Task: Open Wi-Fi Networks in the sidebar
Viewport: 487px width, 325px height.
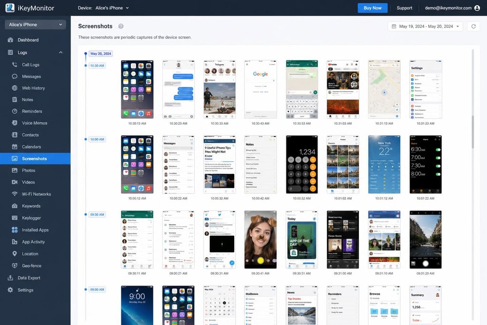Action: pyautogui.click(x=35, y=194)
